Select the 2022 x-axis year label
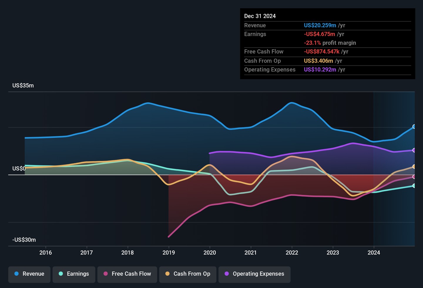 (292, 253)
